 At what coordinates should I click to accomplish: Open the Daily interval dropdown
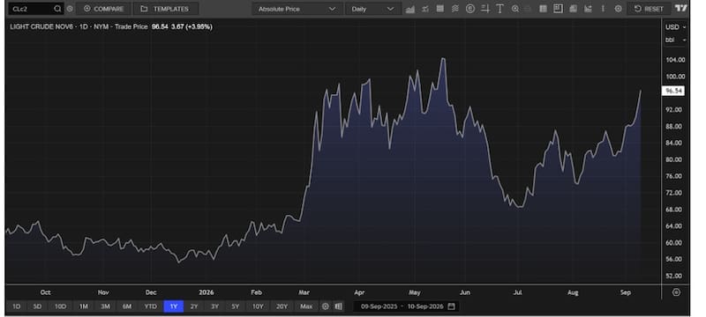(372, 9)
